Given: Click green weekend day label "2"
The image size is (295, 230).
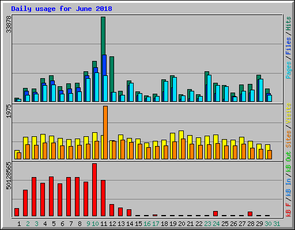Looking at the screenshot, I should point(28,224).
